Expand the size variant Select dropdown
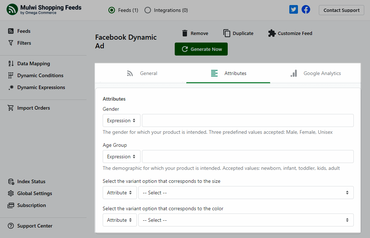The image size is (370, 238). pos(246,193)
